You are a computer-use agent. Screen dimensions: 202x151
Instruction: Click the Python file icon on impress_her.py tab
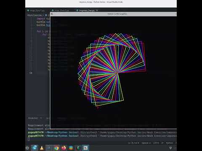tap(77, 10)
